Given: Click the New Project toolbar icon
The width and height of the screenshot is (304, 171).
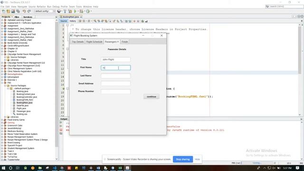Looking at the screenshot, I should (x=9, y=11).
